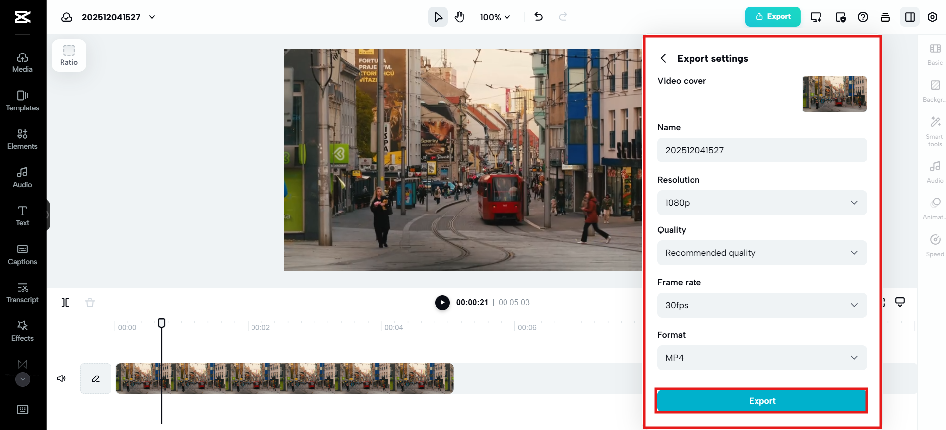Click the undo arrow icon

click(x=538, y=17)
